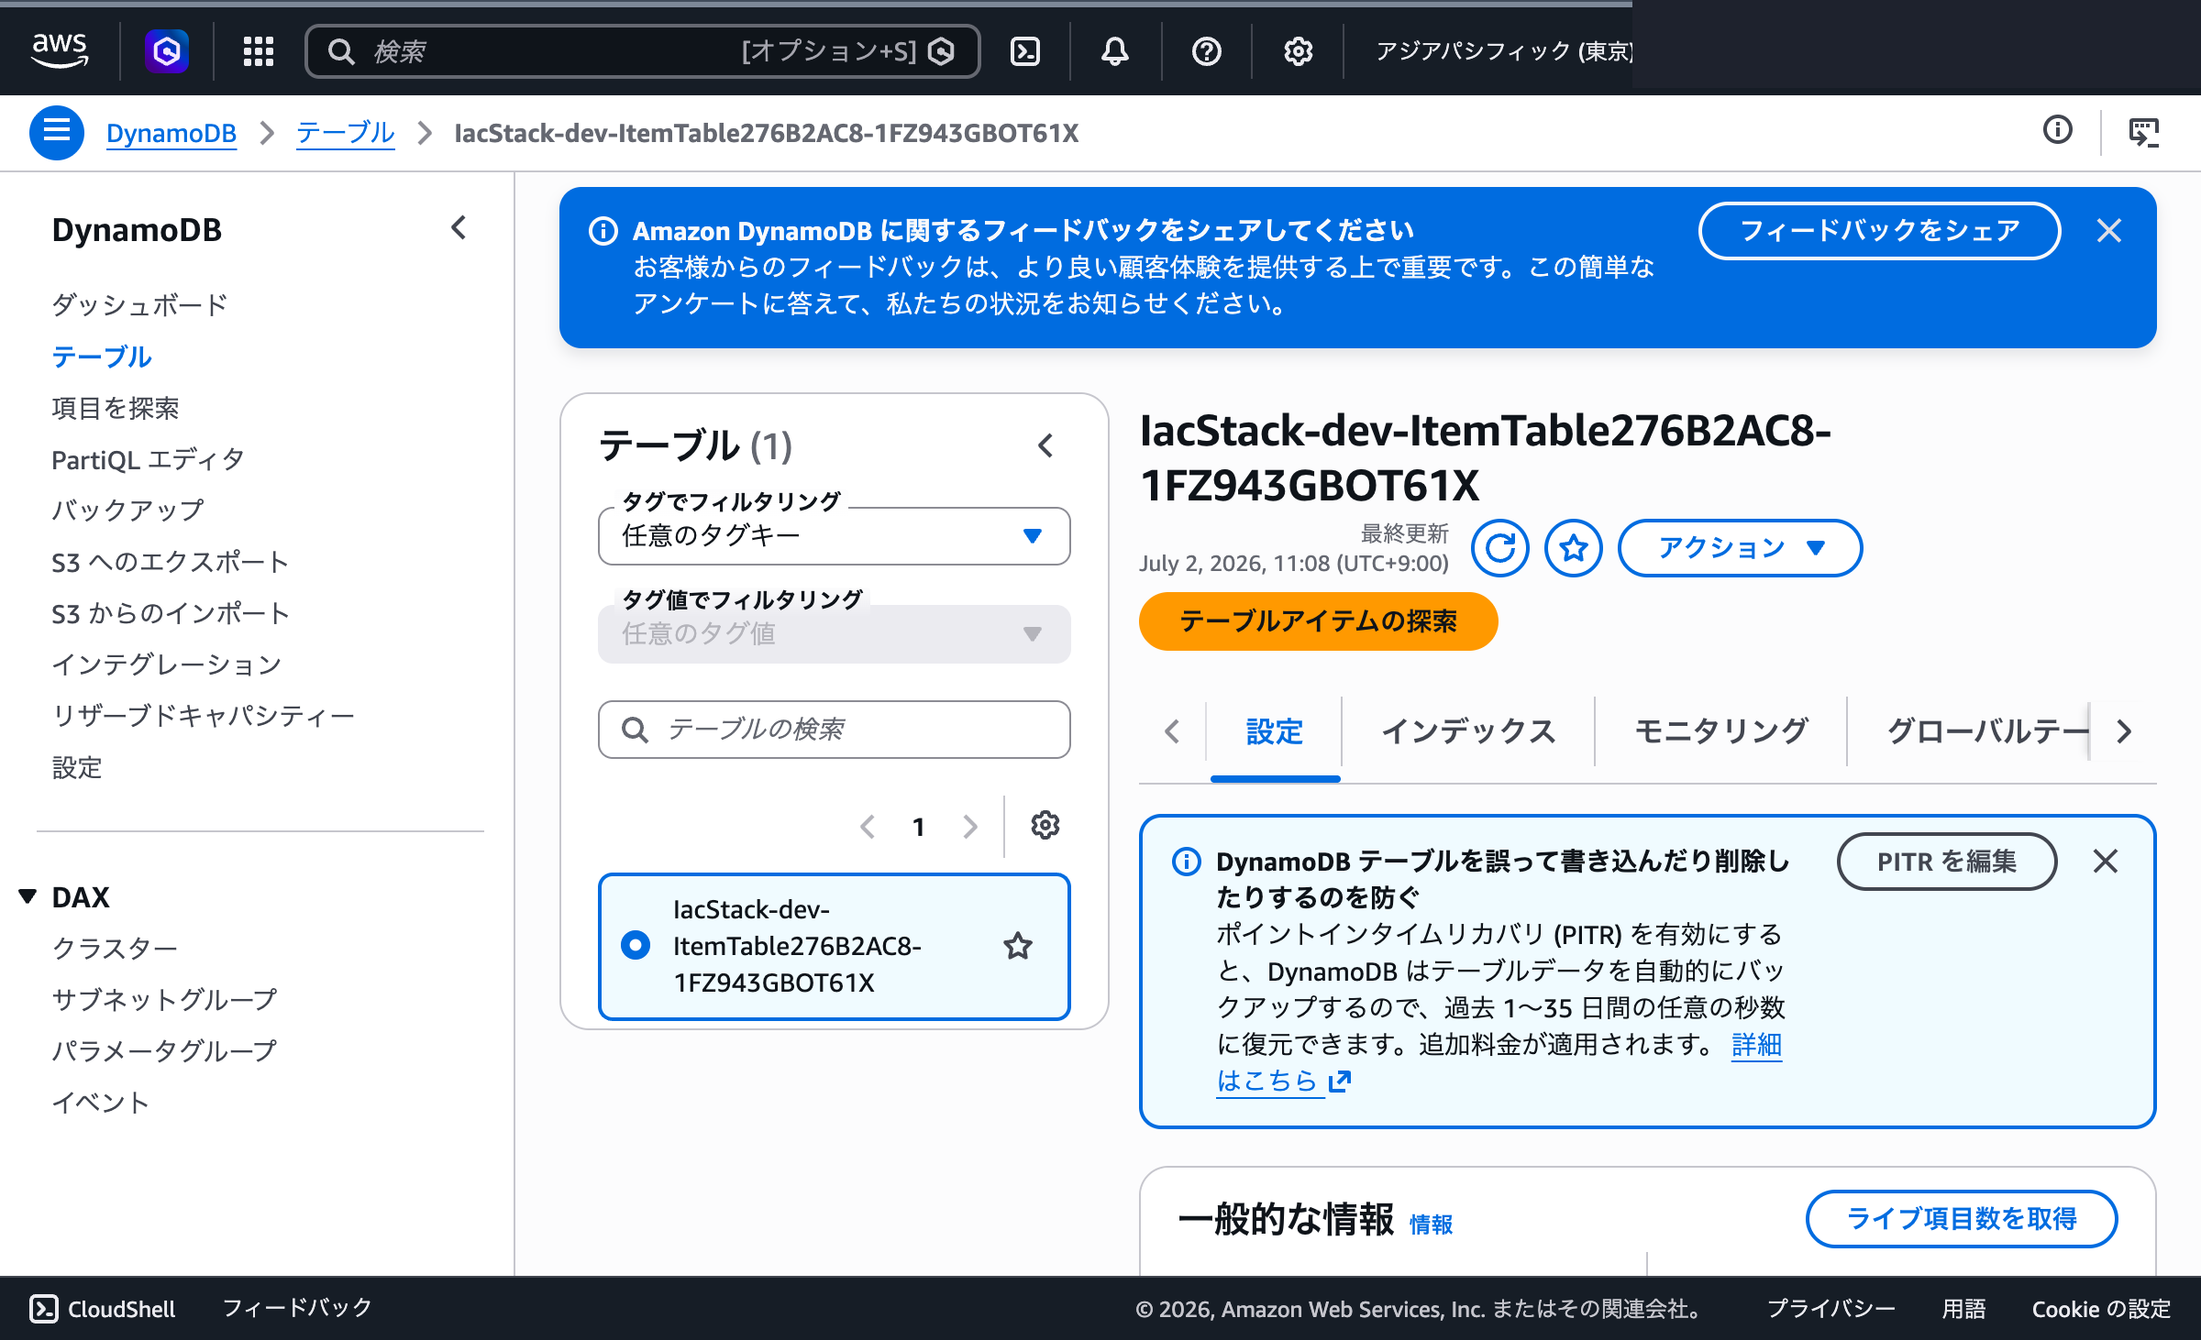The height and width of the screenshot is (1340, 2201).
Task: Refresh the table details
Action: 1500,548
